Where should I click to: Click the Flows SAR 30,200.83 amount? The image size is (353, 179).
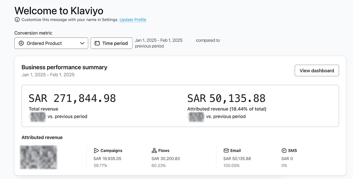coord(165,158)
